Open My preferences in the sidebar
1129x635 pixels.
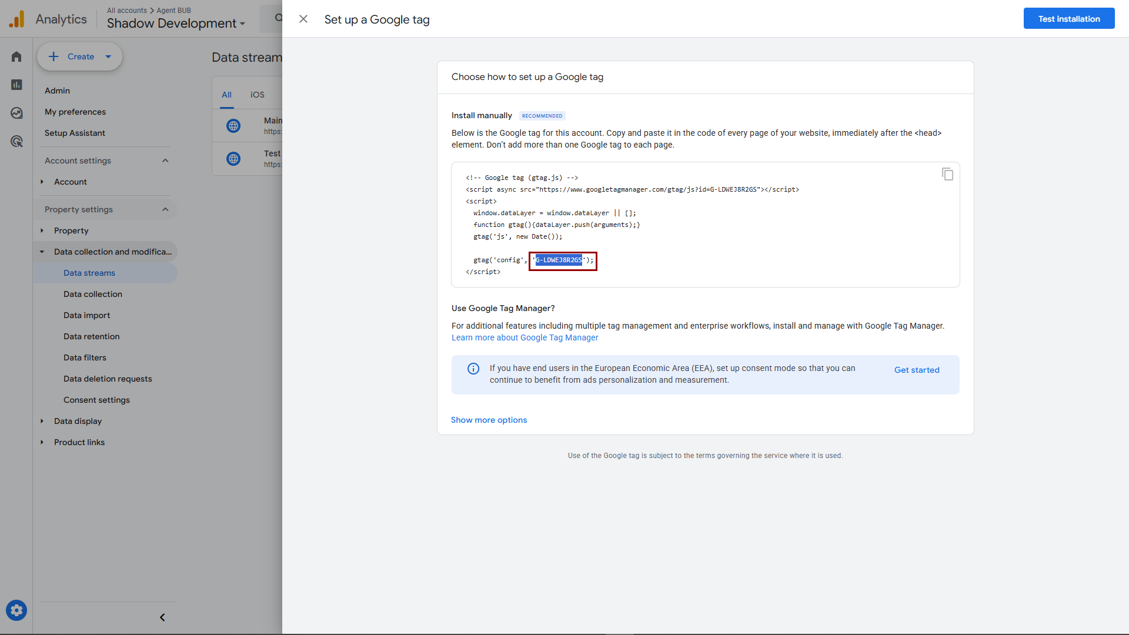(75, 112)
